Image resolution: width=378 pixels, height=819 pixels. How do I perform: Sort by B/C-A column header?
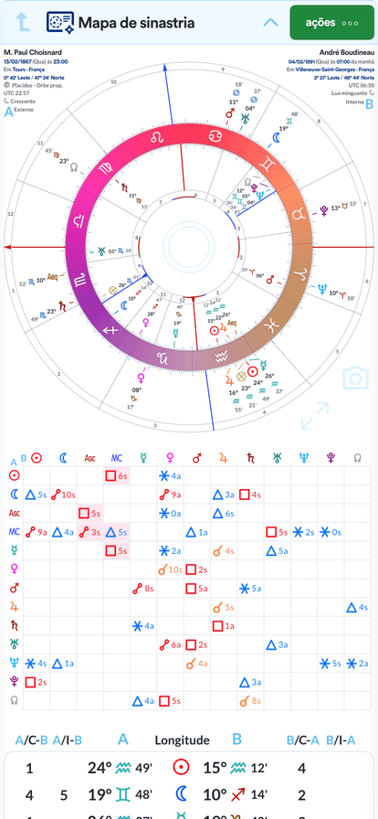click(x=303, y=740)
